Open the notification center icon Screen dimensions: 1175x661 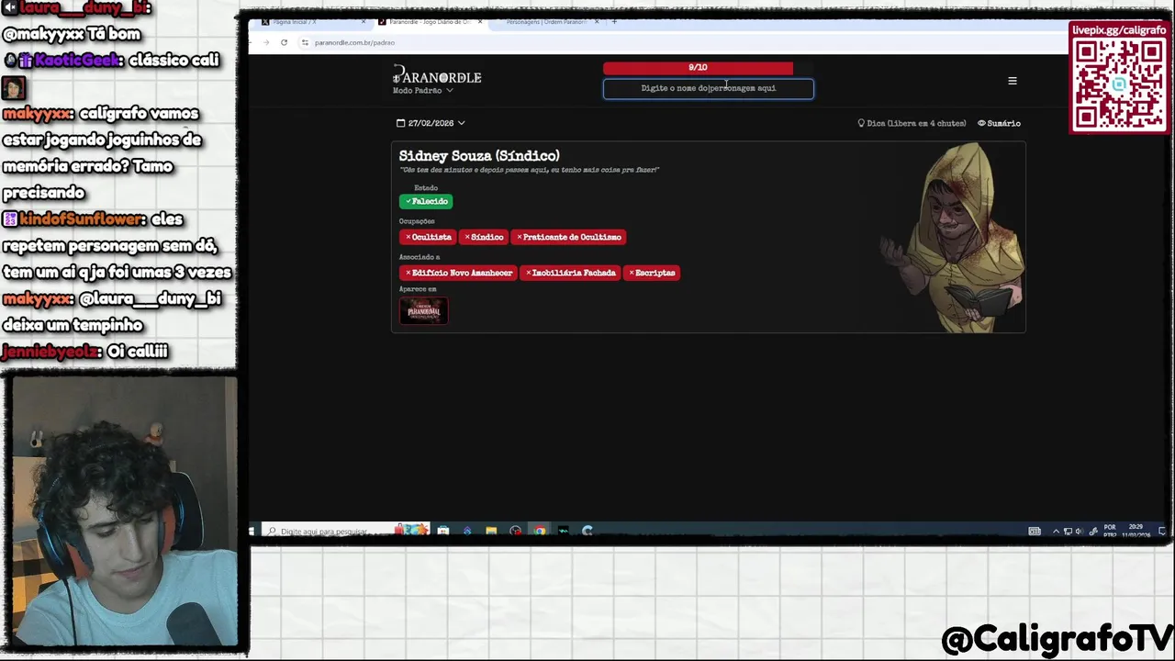click(x=1162, y=532)
